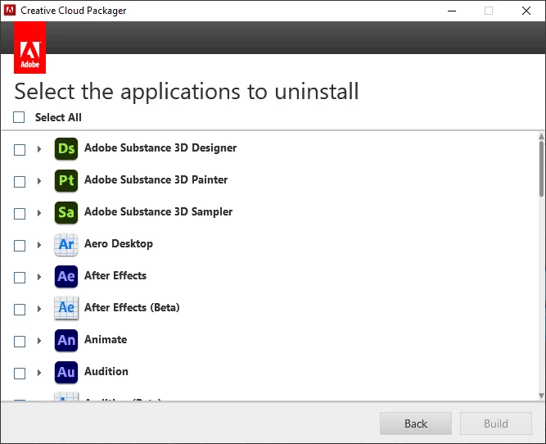Viewport: 546px width, 444px height.
Task: Expand the Animate row
Action: coord(39,341)
